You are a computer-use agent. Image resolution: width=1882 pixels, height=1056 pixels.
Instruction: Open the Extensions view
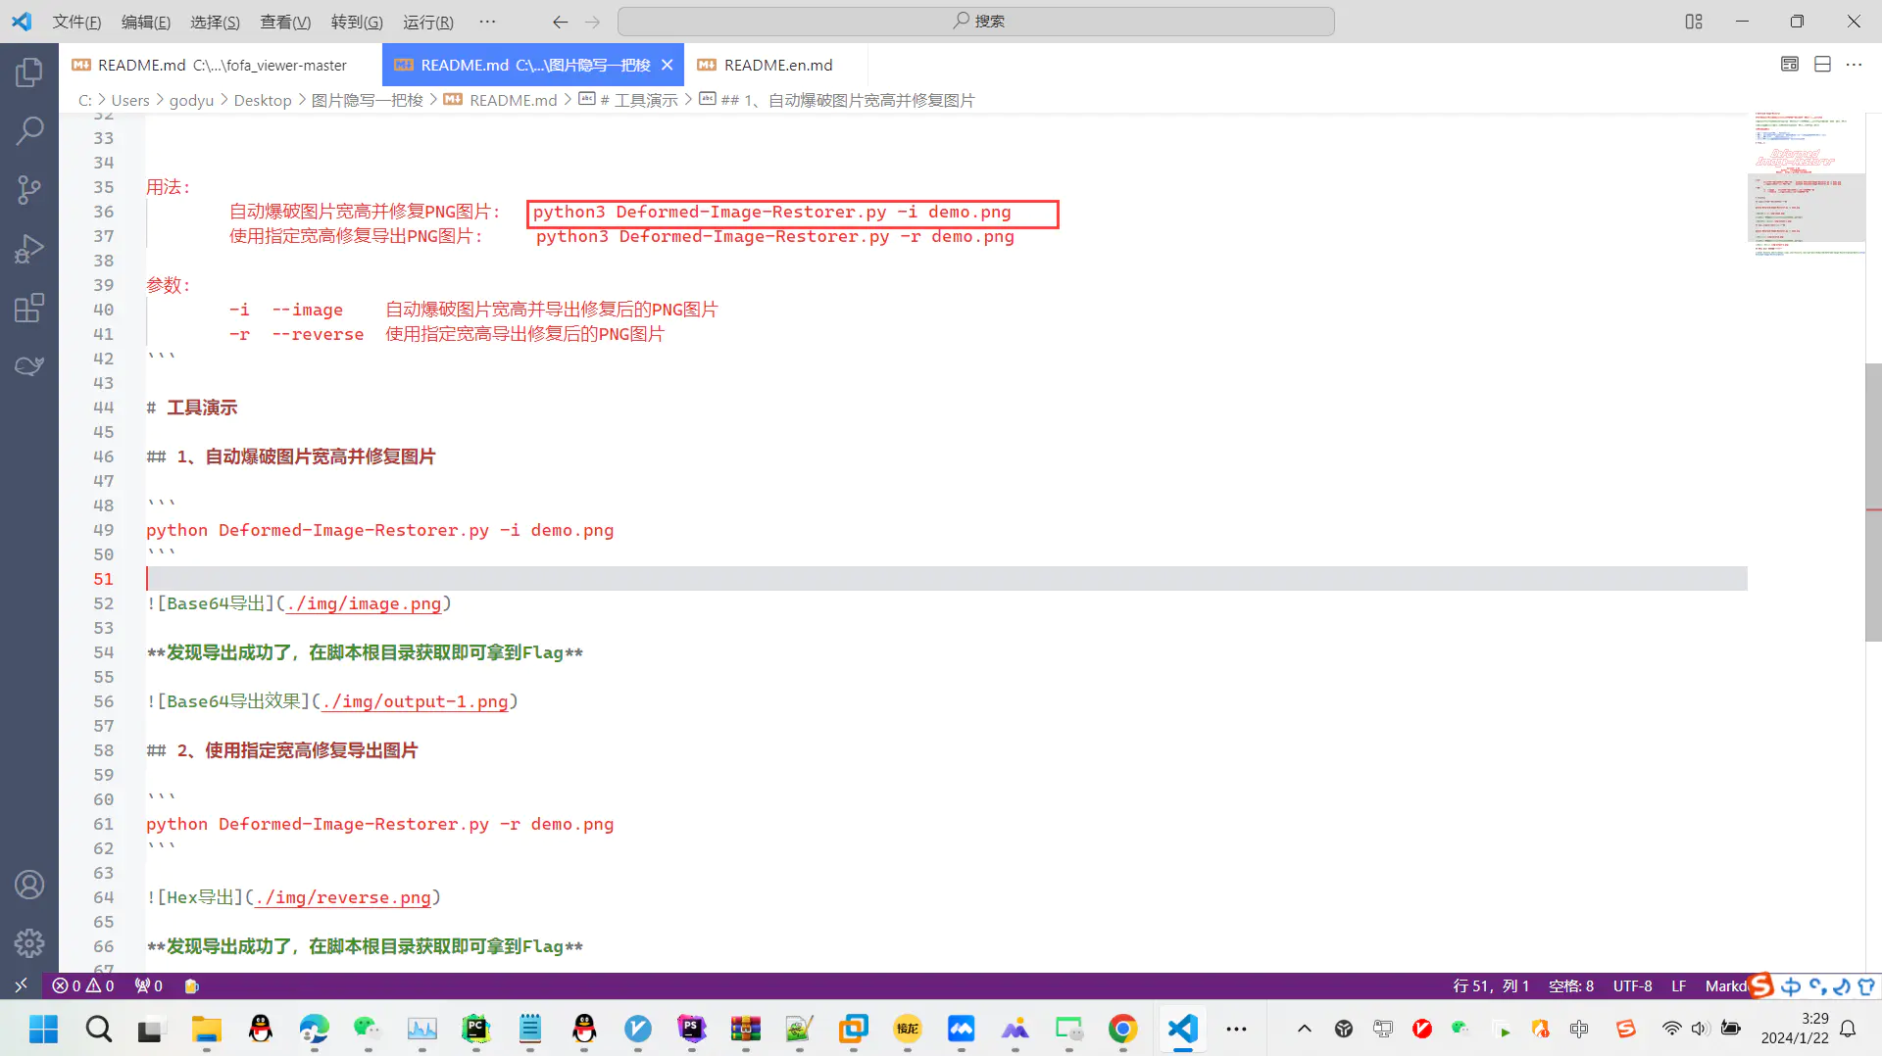[x=29, y=308]
